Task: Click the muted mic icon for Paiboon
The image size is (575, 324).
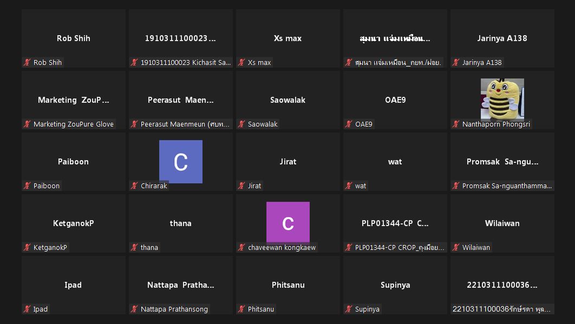Action: (x=27, y=186)
